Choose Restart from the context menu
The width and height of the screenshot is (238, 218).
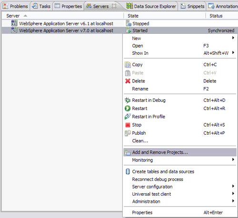[x=180, y=109]
